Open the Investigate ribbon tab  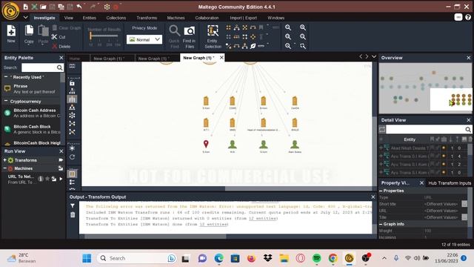(44, 18)
